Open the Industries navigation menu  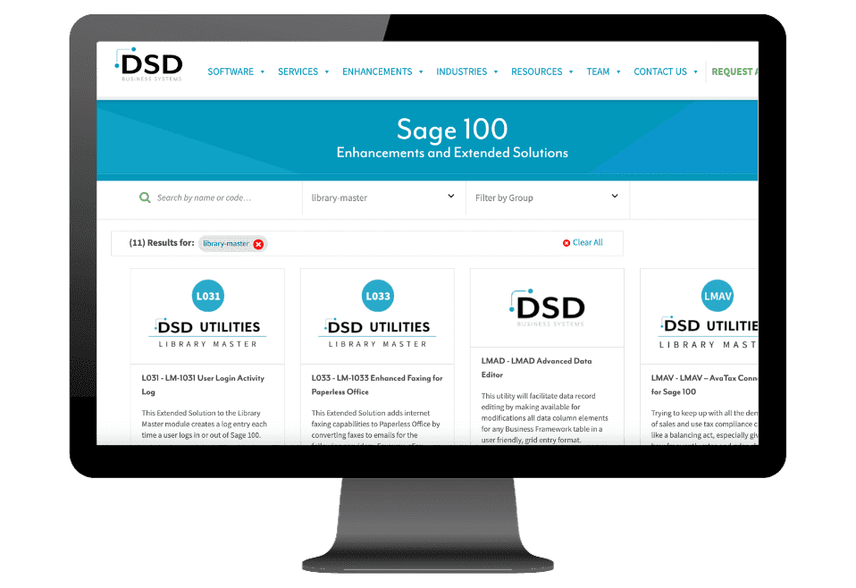466,71
